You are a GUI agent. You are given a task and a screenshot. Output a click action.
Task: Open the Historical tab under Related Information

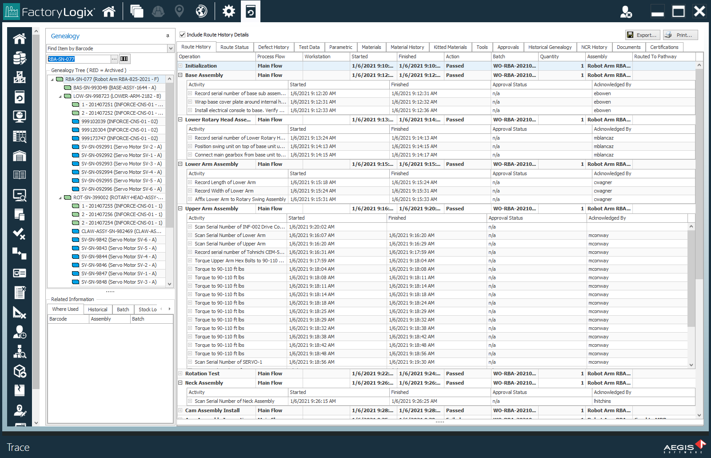point(97,309)
